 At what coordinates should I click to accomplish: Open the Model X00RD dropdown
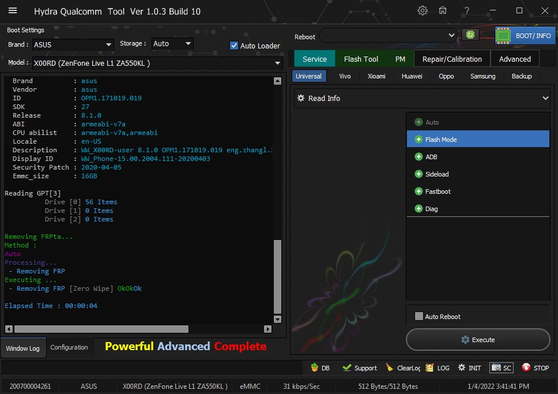(x=157, y=63)
